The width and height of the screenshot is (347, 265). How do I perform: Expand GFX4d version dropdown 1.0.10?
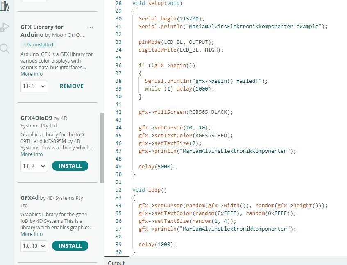click(34, 246)
